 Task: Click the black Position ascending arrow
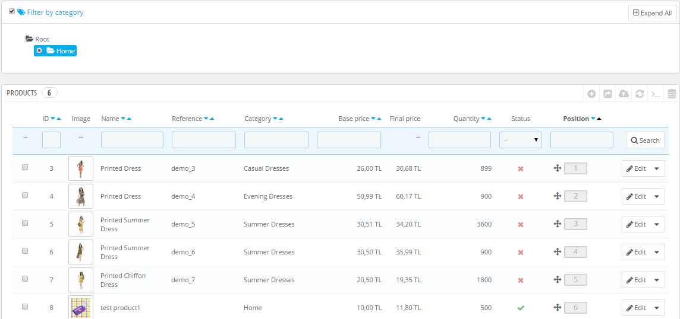(599, 119)
